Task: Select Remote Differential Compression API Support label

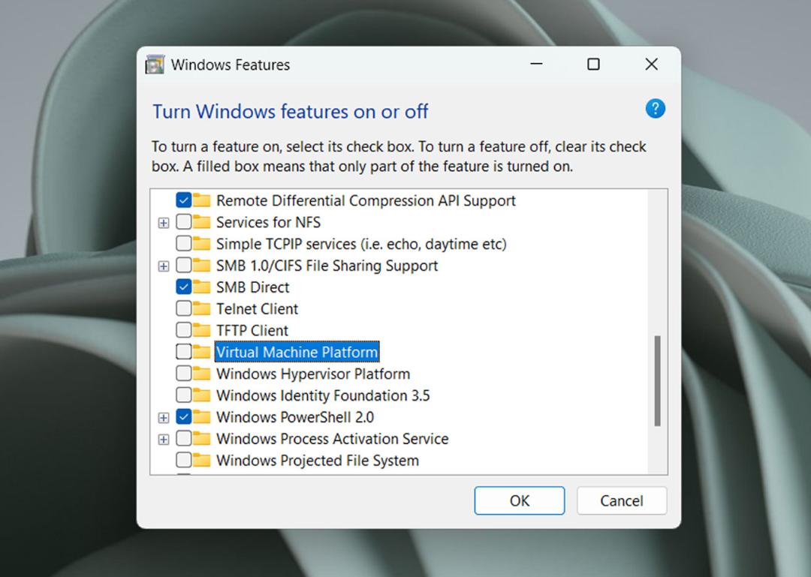Action: coord(366,200)
